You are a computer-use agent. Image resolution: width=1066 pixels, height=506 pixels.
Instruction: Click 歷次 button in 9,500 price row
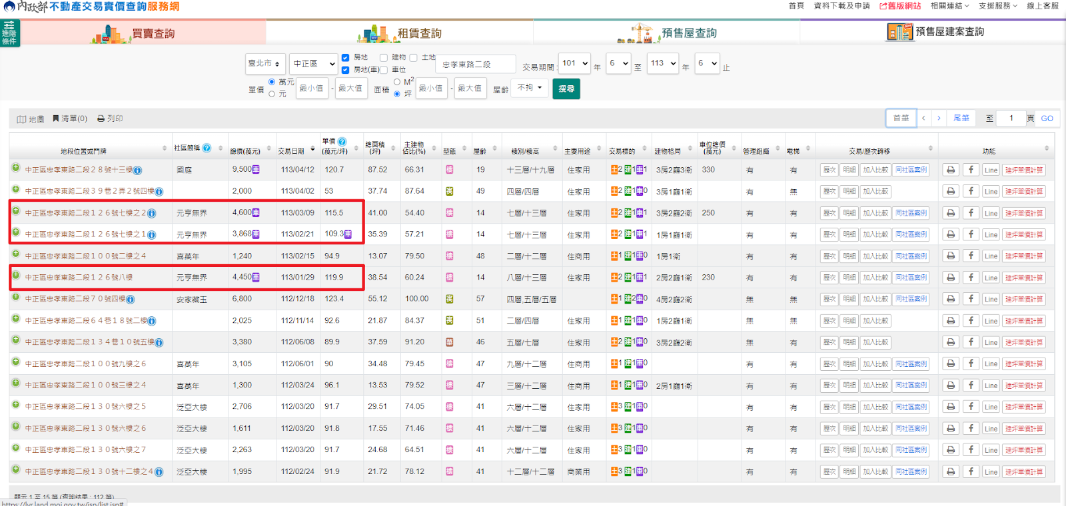(x=829, y=170)
